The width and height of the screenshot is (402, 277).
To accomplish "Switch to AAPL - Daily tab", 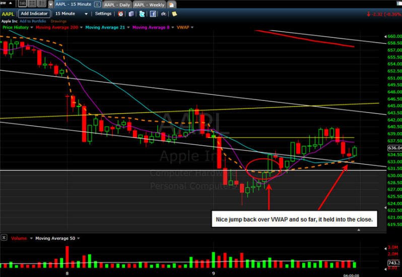I will tap(117, 5).
